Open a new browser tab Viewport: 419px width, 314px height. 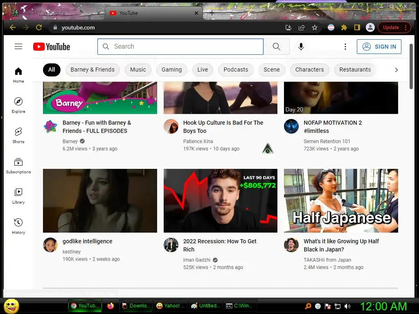click(212, 13)
